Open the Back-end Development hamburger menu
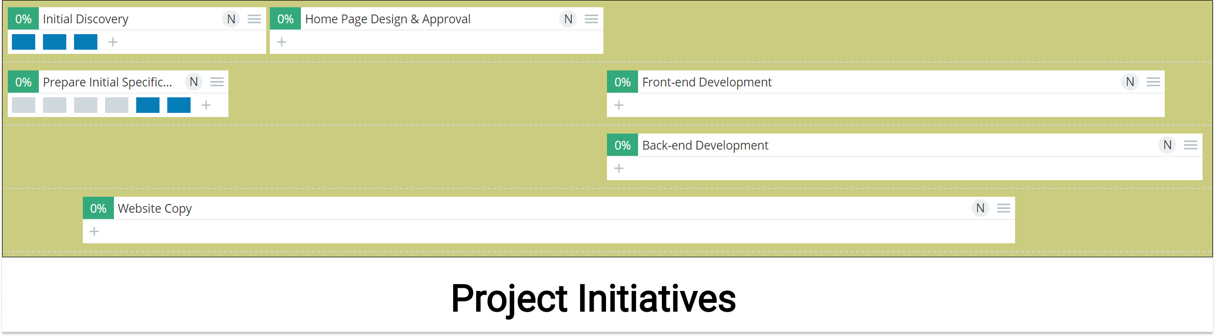The width and height of the screenshot is (1215, 336). 1191,145
